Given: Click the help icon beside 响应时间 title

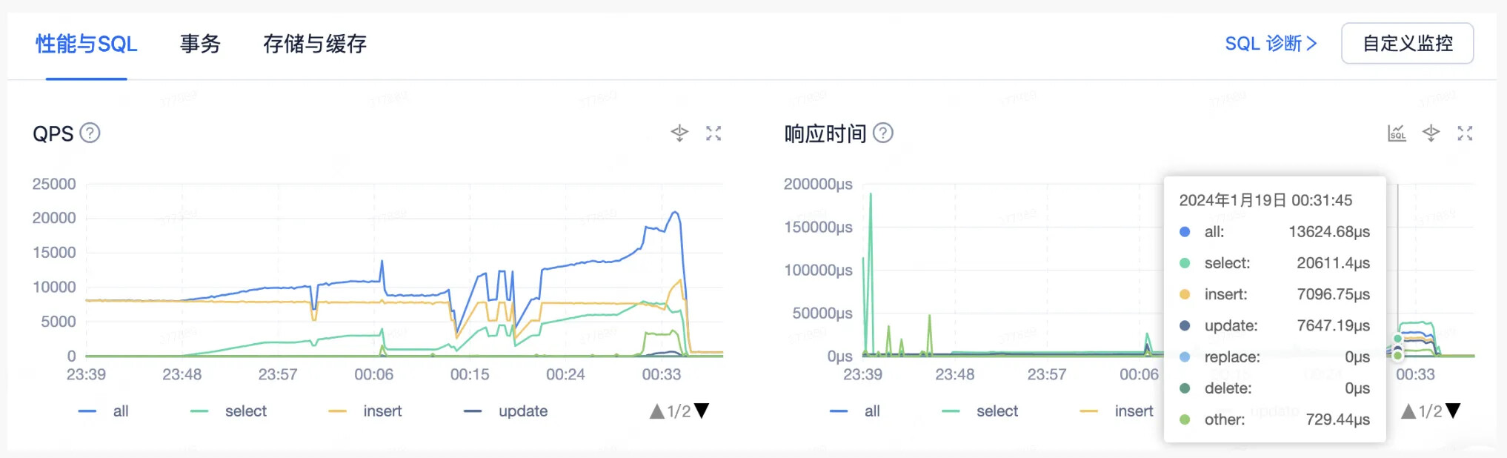Looking at the screenshot, I should (883, 133).
